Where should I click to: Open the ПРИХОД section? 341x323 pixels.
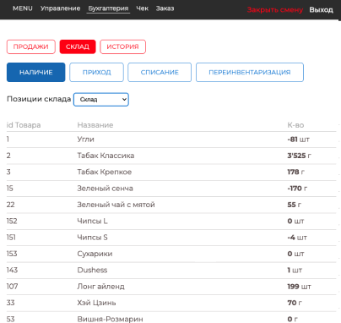[96, 73]
